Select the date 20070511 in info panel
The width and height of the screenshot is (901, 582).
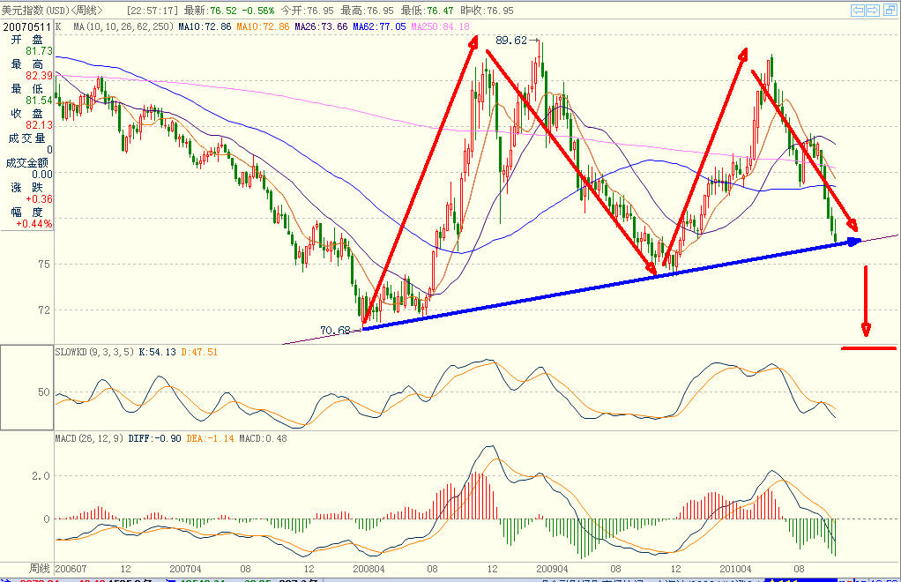(x=27, y=27)
